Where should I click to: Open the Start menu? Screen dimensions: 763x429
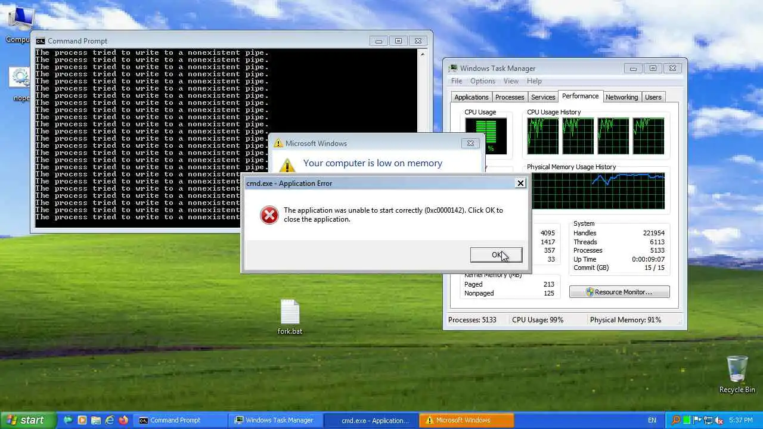(x=27, y=420)
